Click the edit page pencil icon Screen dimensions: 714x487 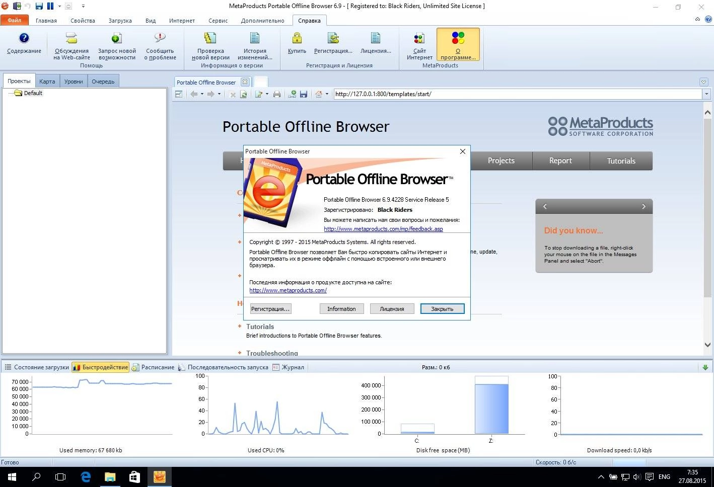(259, 94)
